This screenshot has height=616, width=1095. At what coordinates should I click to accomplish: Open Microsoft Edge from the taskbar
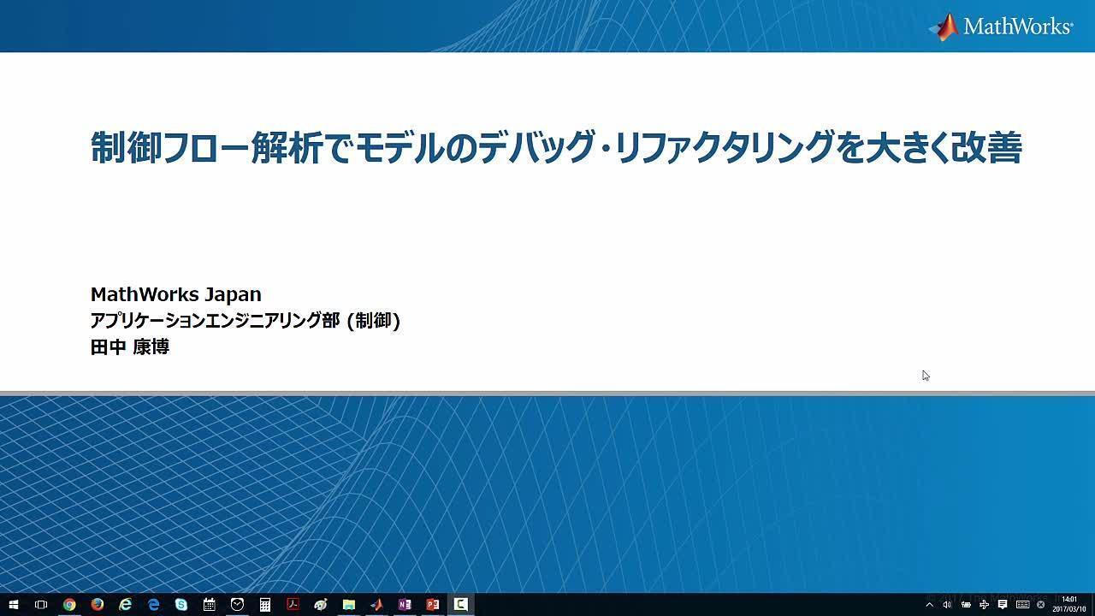(x=154, y=604)
